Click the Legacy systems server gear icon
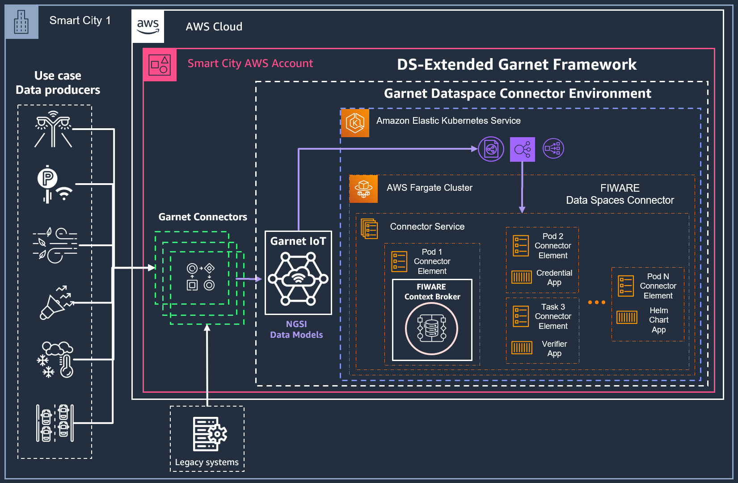 click(210, 434)
